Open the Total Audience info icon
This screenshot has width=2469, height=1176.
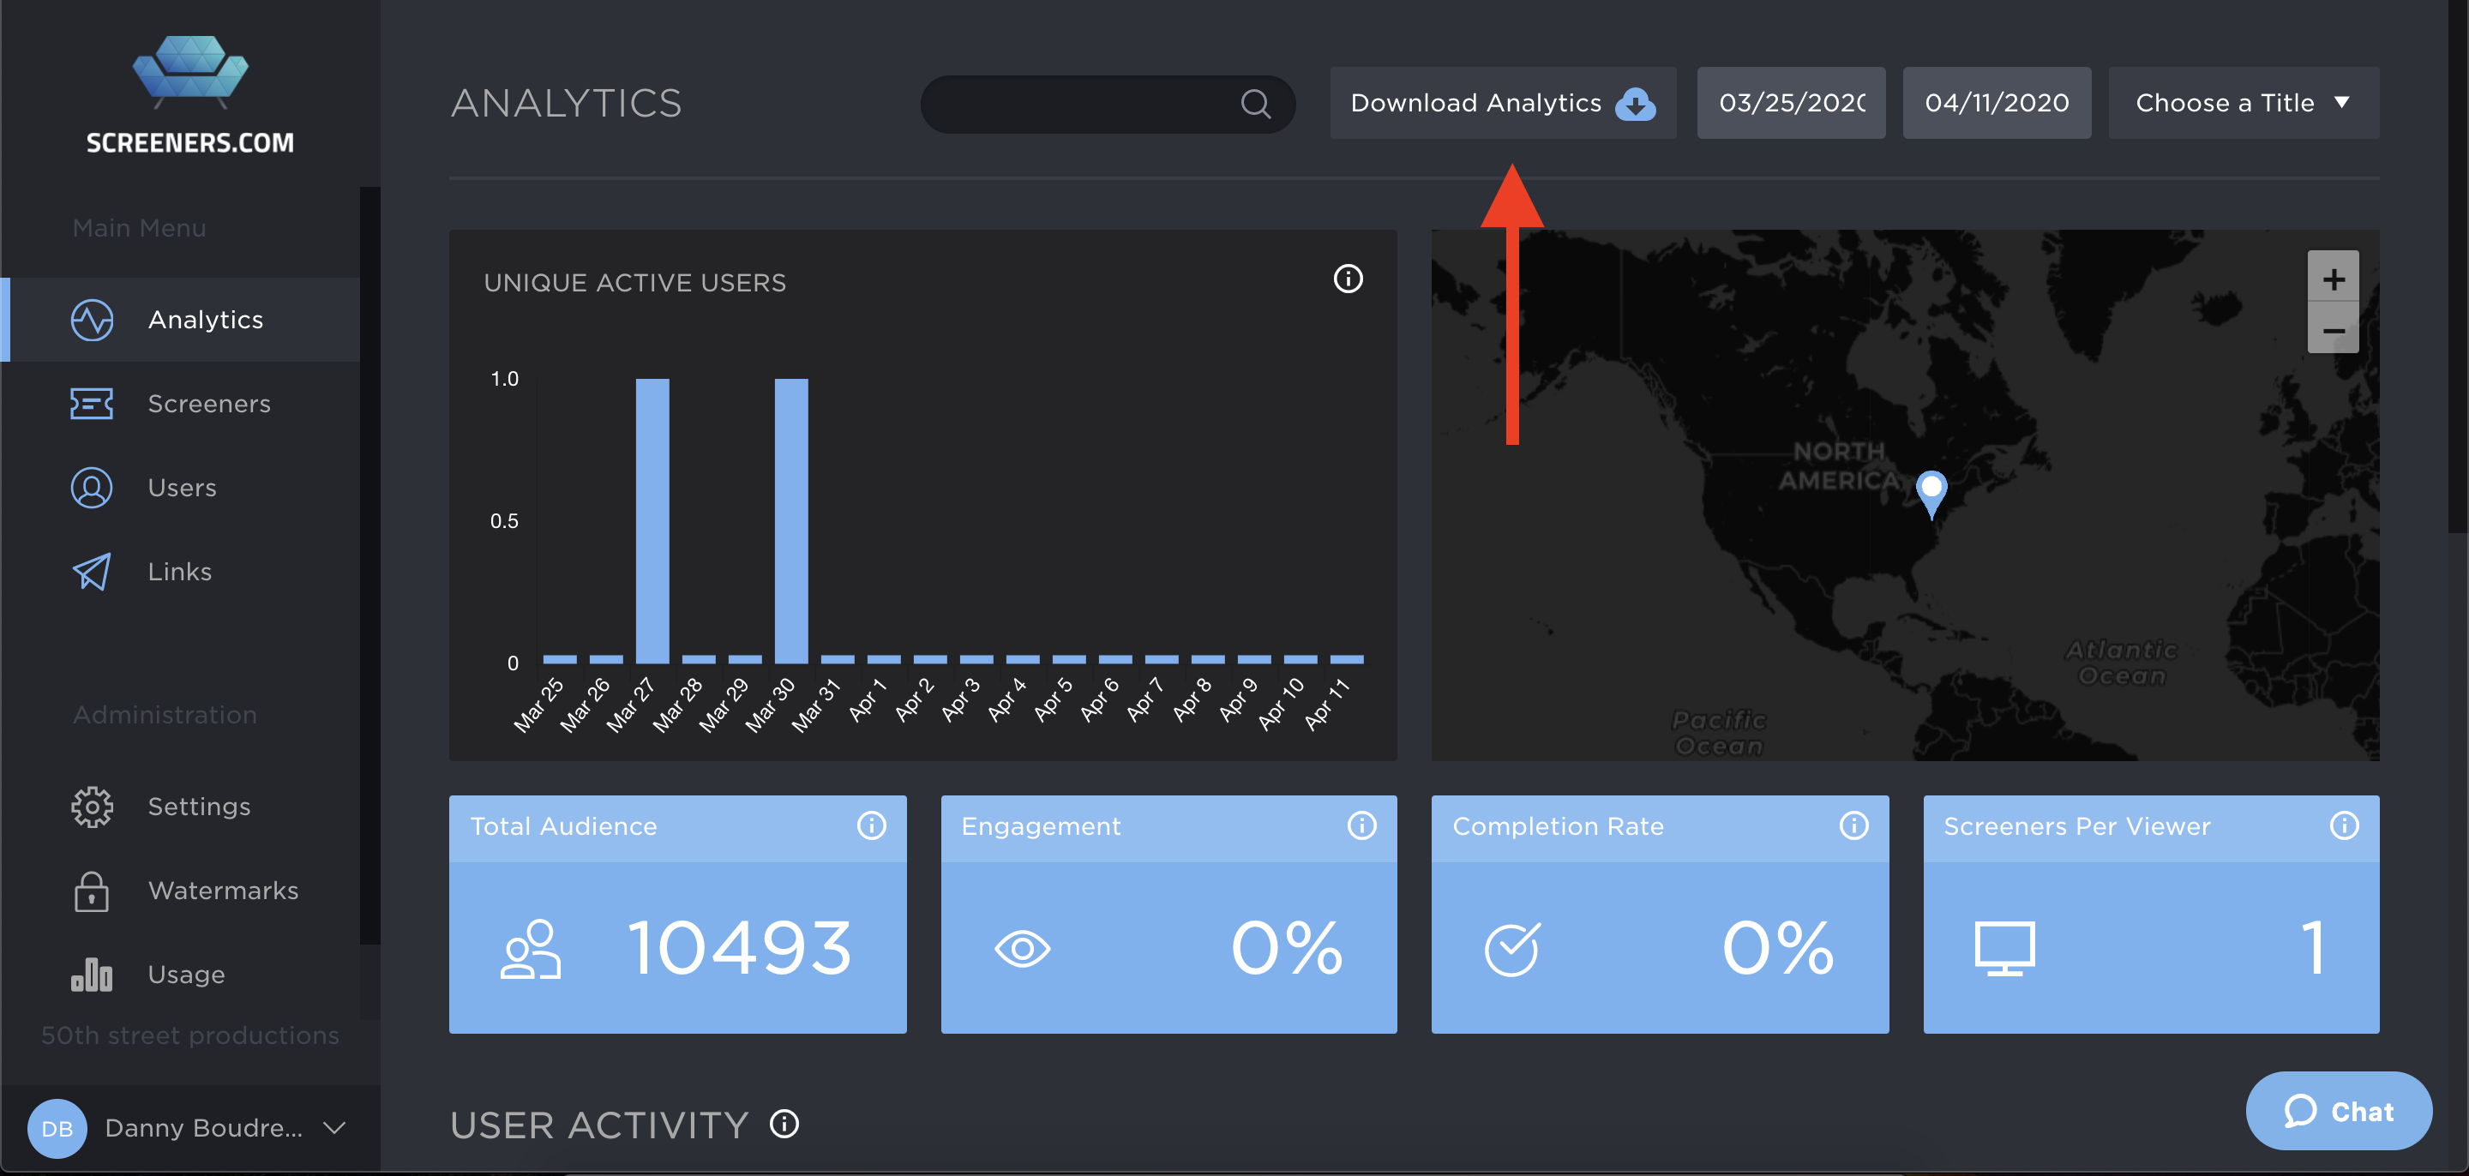click(870, 825)
